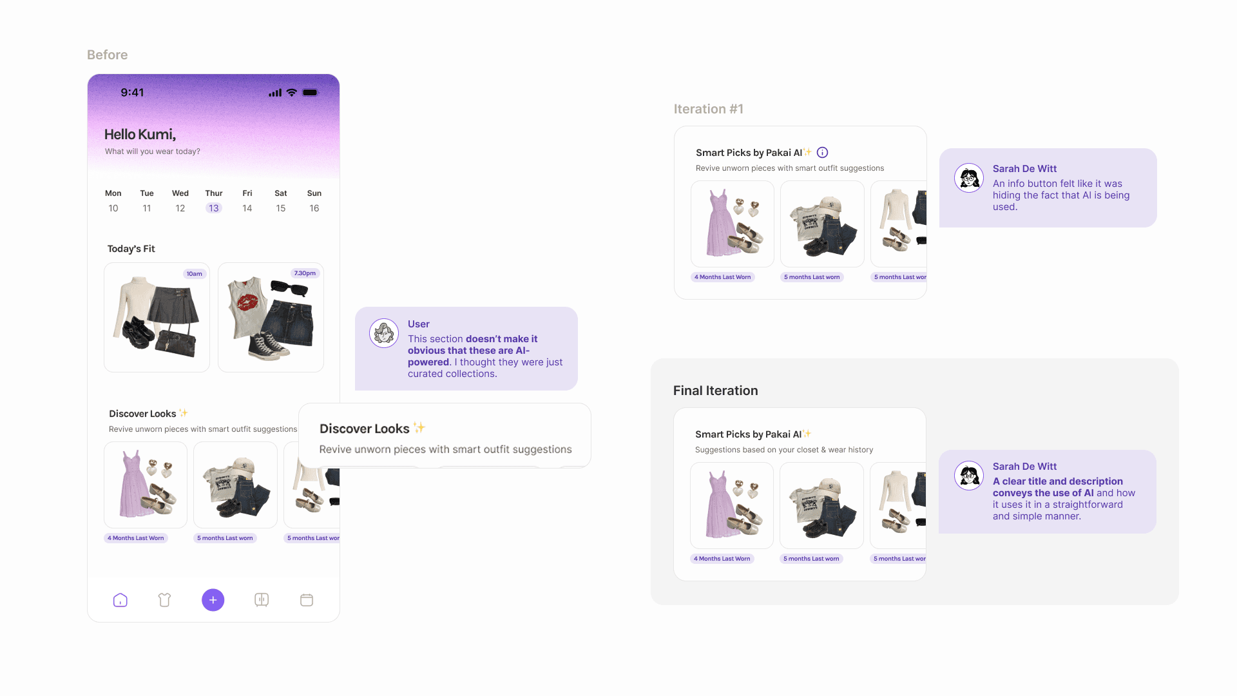Viewport: 1237px width, 696px height.
Task: Open the purple dress look under Discover Looks
Action: 146,485
